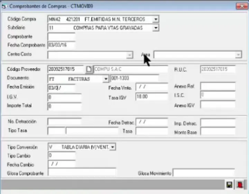
Task: Select the No. Detracción input field
Action: 64,122
